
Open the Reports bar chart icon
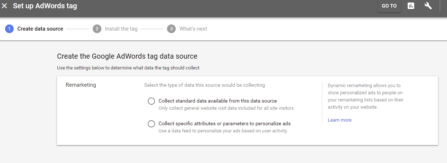[x=411, y=6]
